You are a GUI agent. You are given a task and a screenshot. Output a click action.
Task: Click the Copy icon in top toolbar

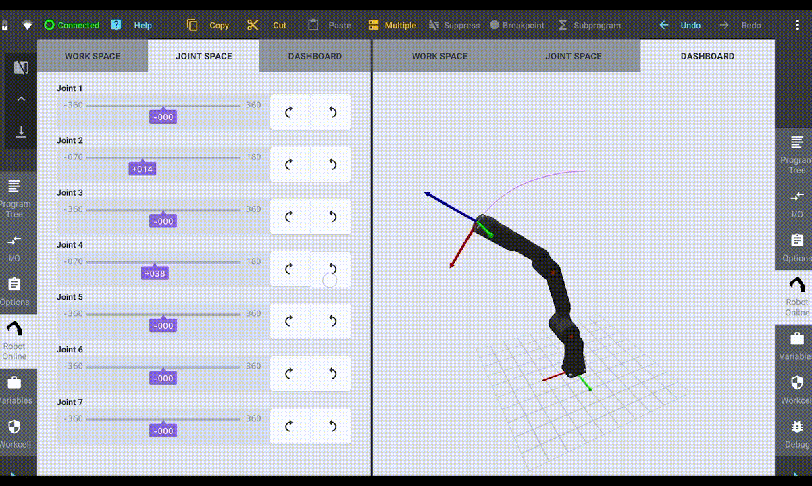[193, 25]
